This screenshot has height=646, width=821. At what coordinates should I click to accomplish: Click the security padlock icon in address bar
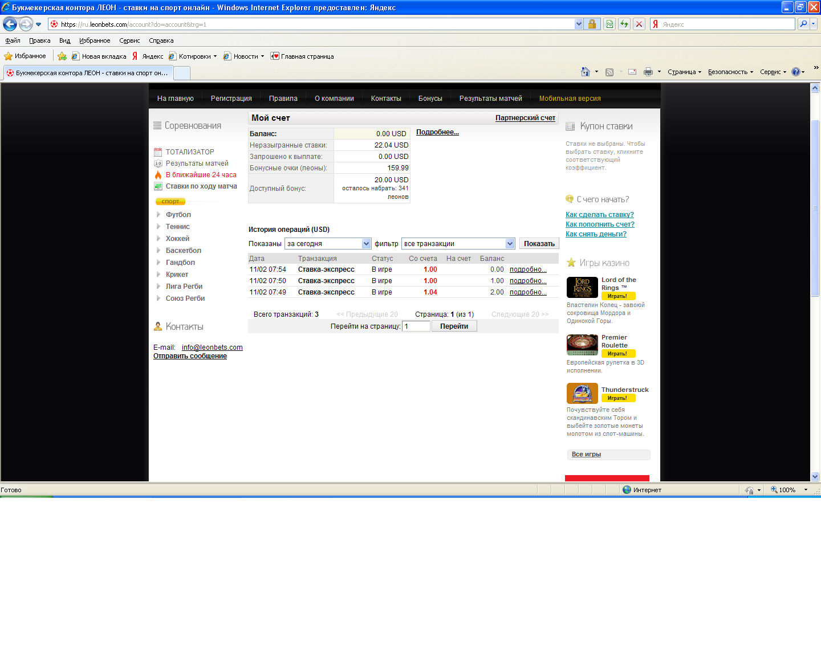coord(592,24)
